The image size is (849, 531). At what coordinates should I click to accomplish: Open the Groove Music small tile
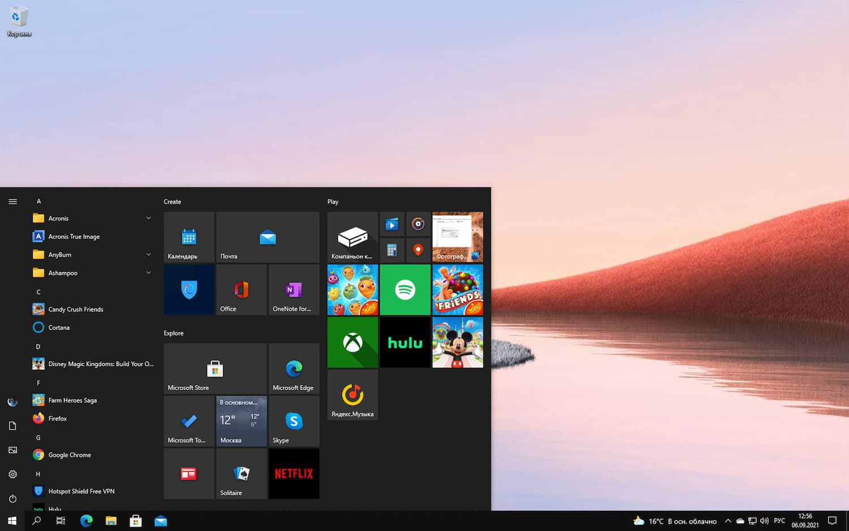(418, 224)
